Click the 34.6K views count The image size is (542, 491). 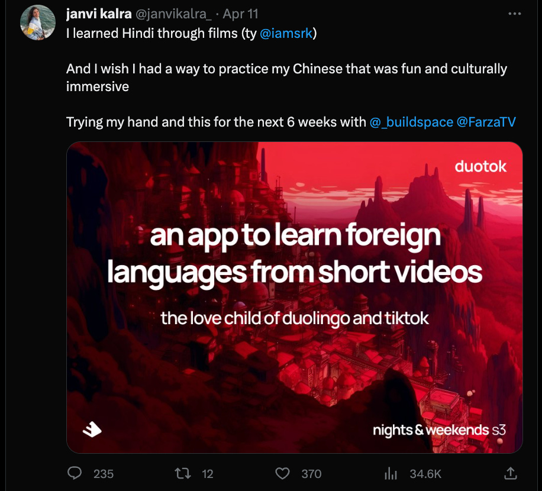[425, 474]
